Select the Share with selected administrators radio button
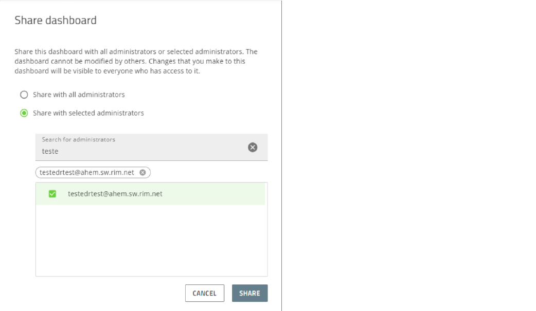This screenshot has width=536, height=311. point(24,113)
